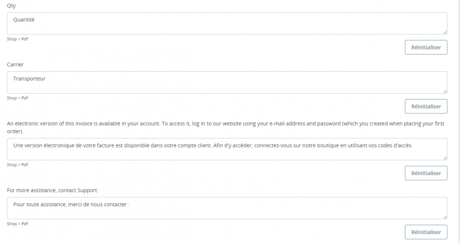Focus the electronic invoice French translation field
This screenshot has height=243, width=460.
click(227, 149)
